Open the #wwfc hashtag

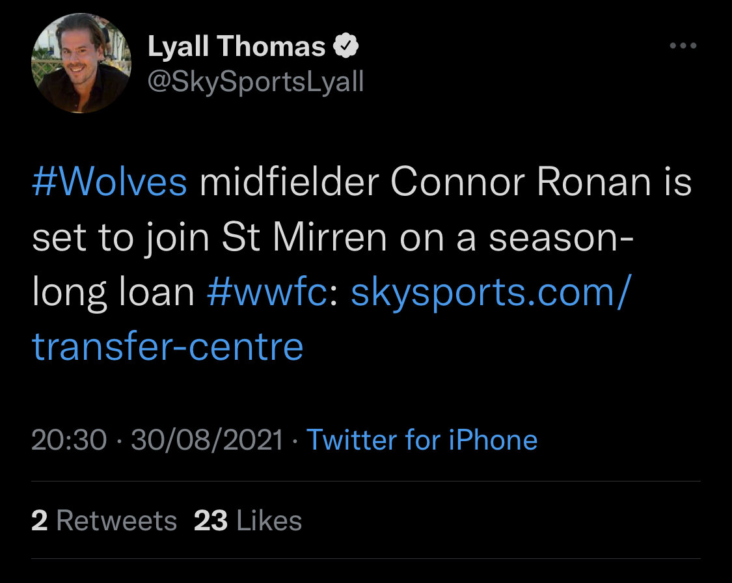[267, 292]
